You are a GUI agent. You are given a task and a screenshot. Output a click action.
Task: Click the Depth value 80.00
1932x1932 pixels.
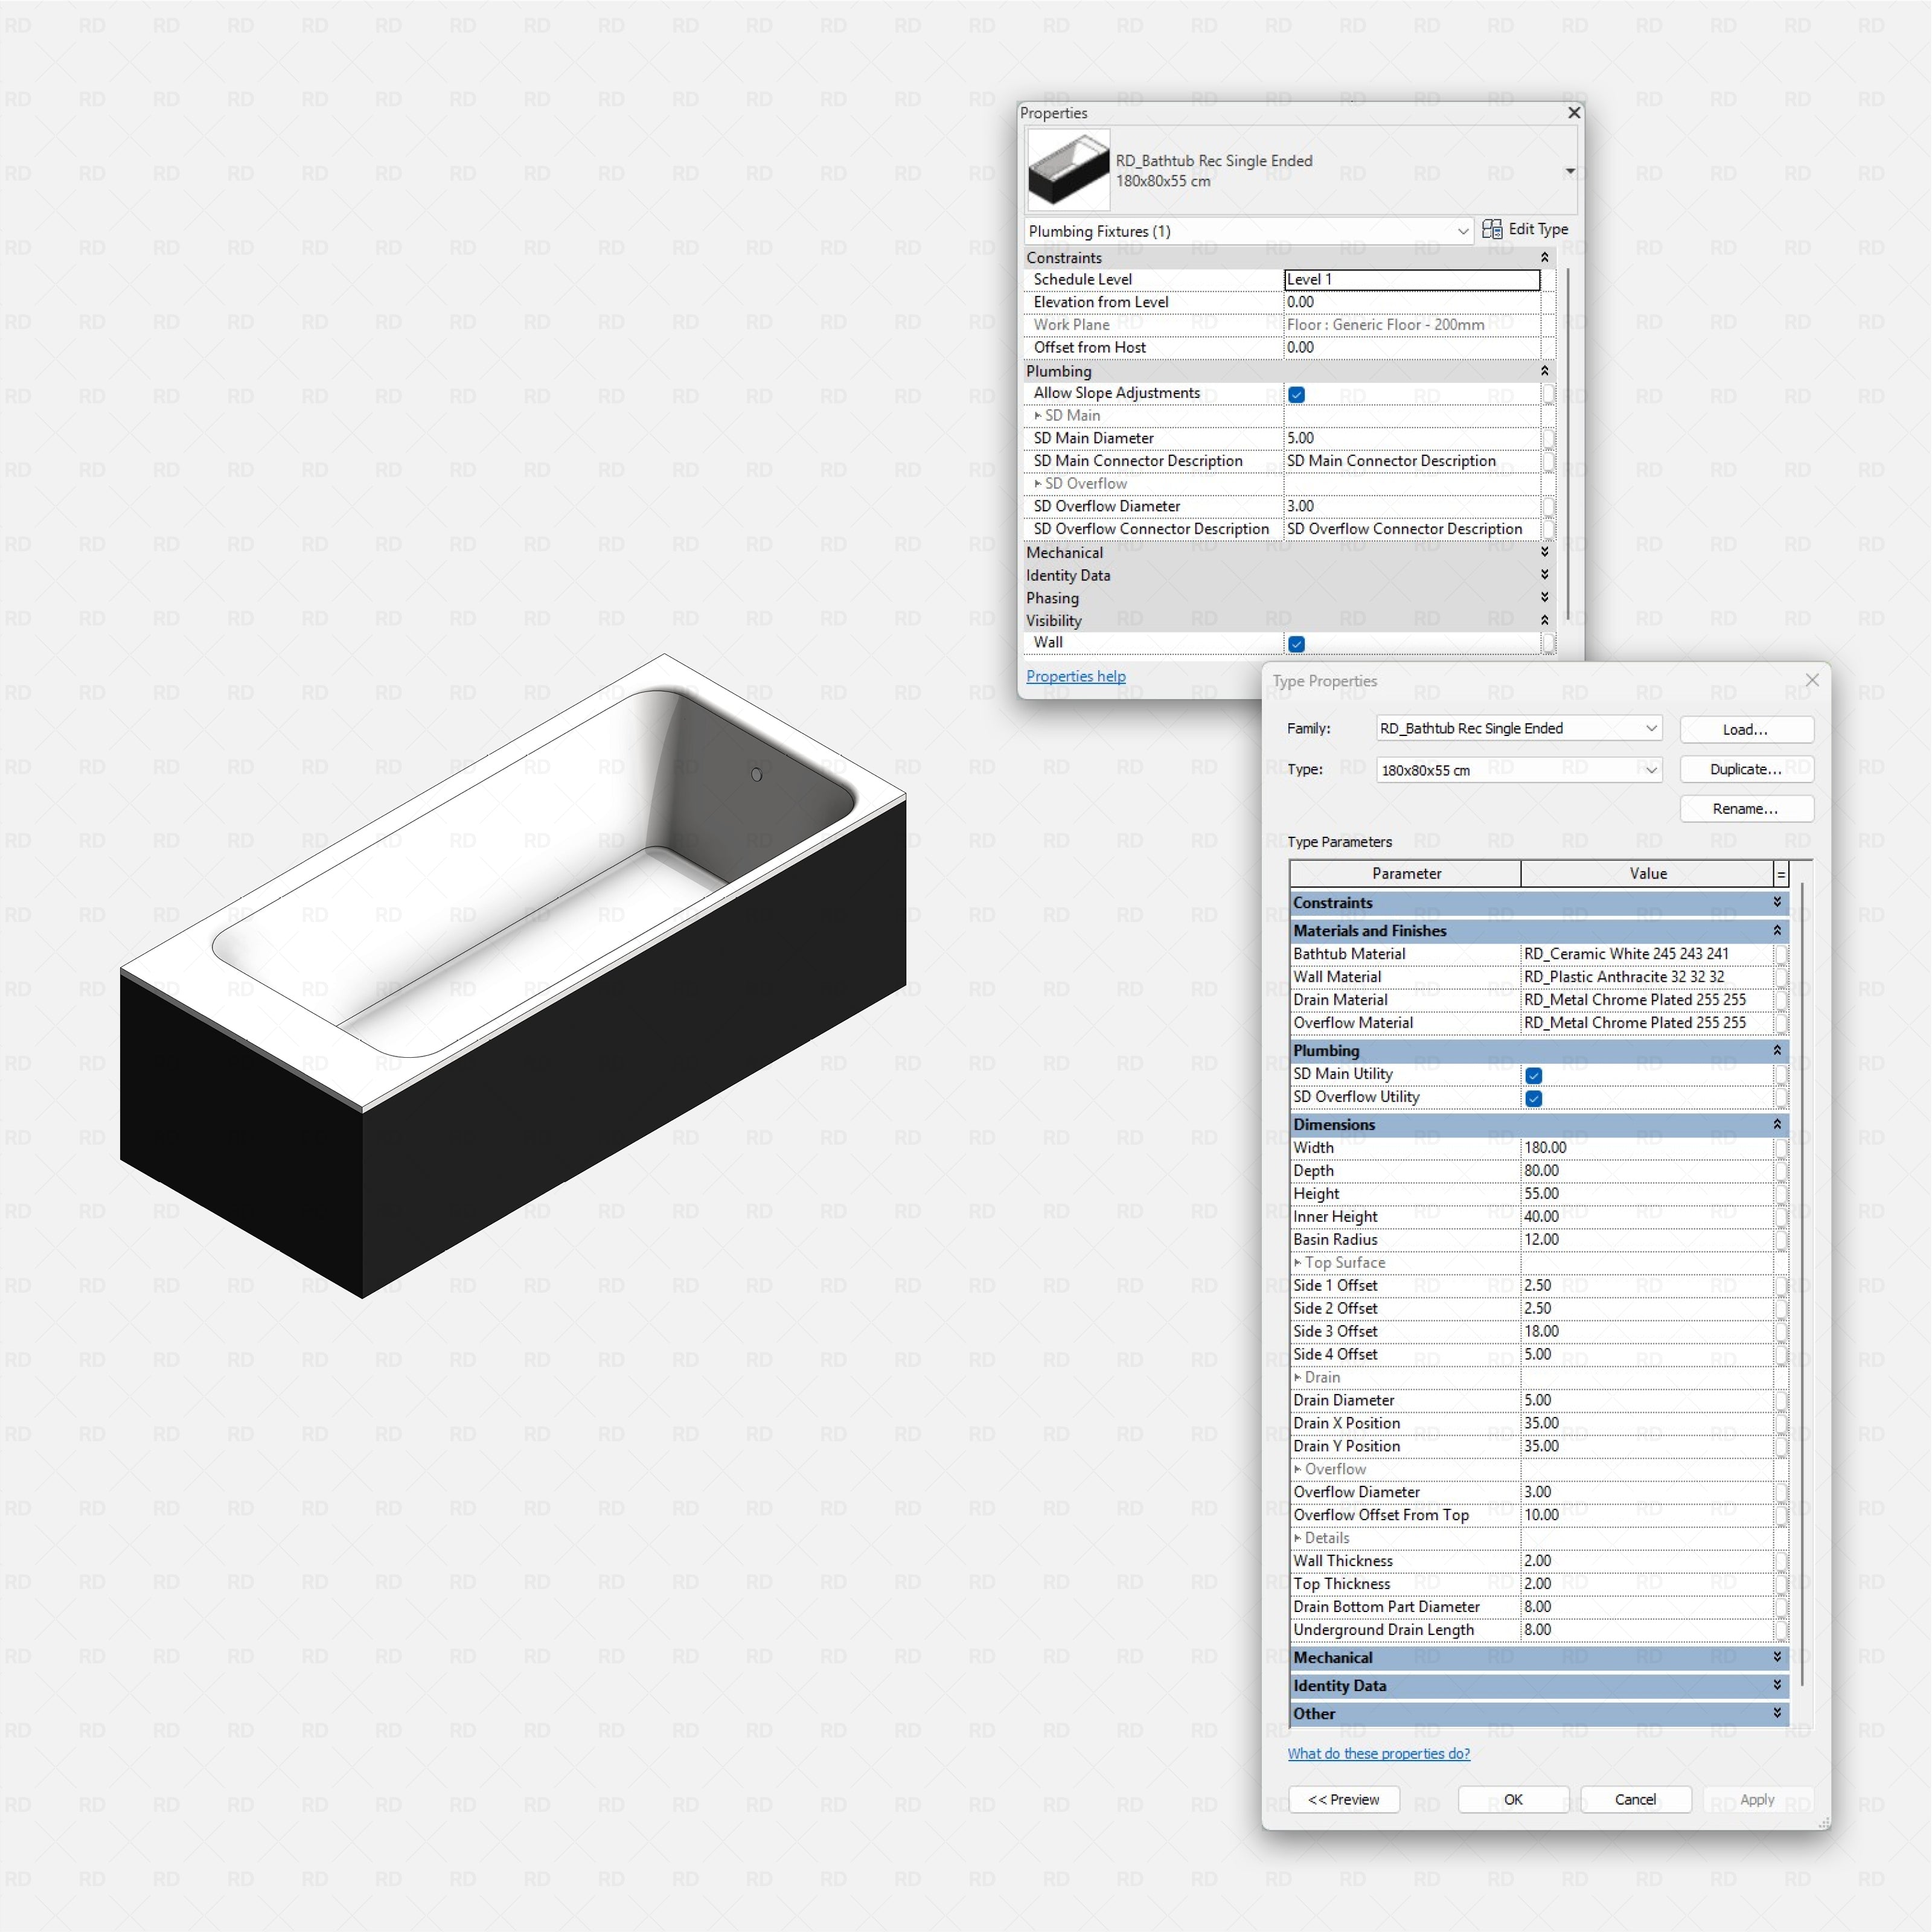tap(1646, 1171)
